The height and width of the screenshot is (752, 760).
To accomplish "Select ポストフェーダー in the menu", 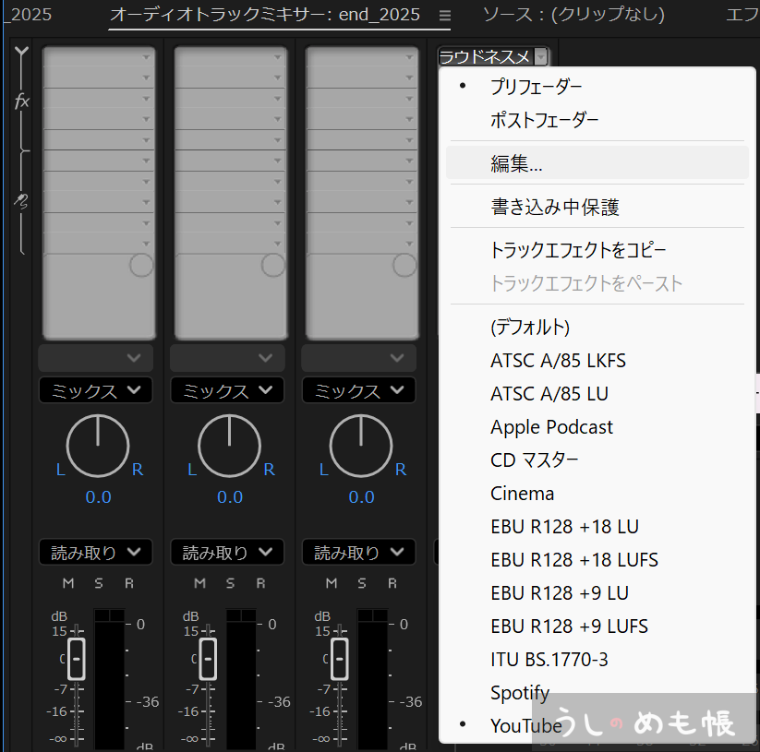I will (544, 120).
